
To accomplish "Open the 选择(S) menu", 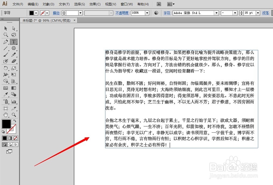I will (79, 4).
